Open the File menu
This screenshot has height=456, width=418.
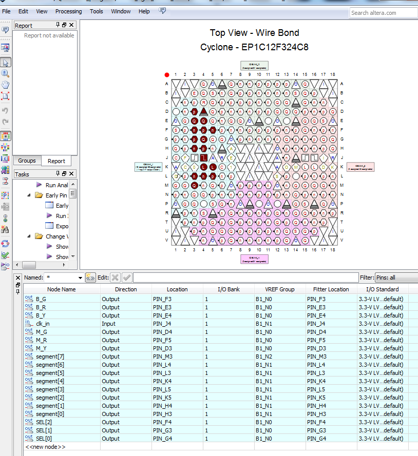click(6, 11)
